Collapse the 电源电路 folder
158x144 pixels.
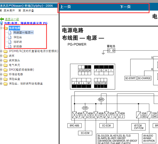point(1,28)
